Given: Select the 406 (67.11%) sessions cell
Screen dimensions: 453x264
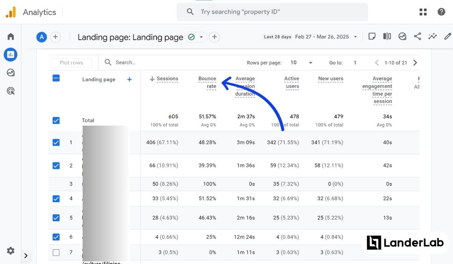Looking at the screenshot, I should click(162, 143).
